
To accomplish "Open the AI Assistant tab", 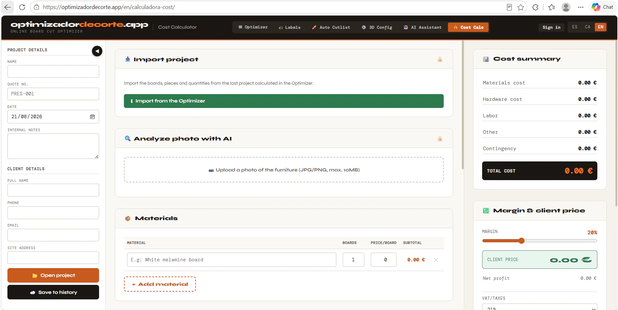I will tap(422, 27).
